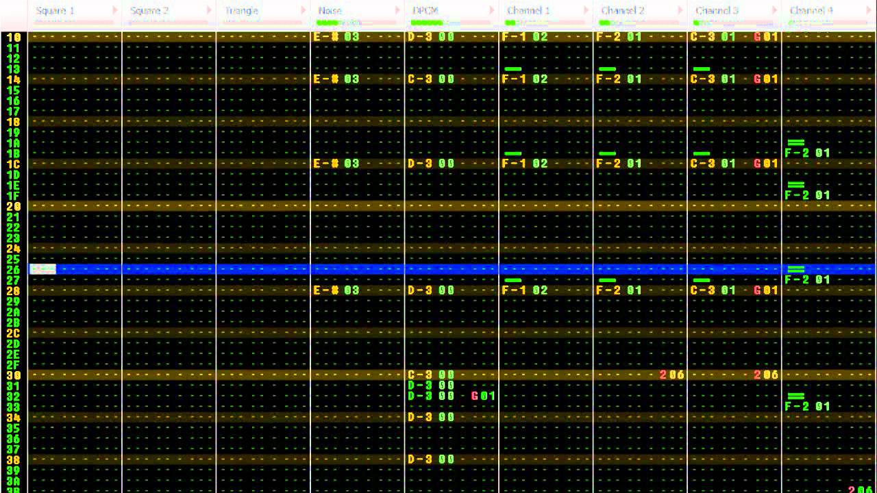Toggle mute on the DPCM channel header

(x=425, y=11)
